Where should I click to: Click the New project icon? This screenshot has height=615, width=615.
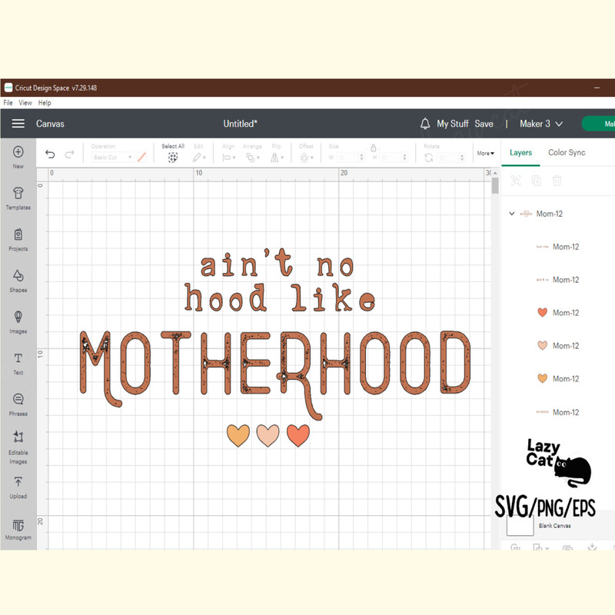[18, 156]
